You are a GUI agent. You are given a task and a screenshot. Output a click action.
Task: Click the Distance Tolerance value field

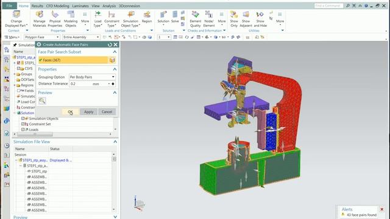(80, 84)
